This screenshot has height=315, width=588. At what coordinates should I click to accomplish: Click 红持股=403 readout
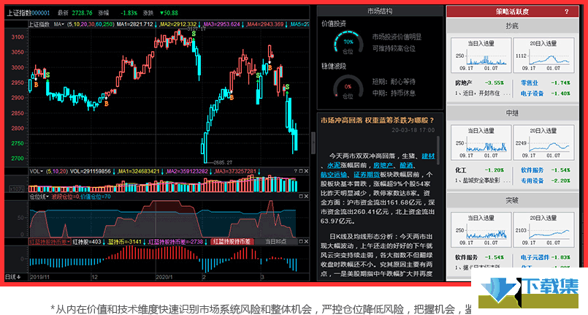pos(87,242)
